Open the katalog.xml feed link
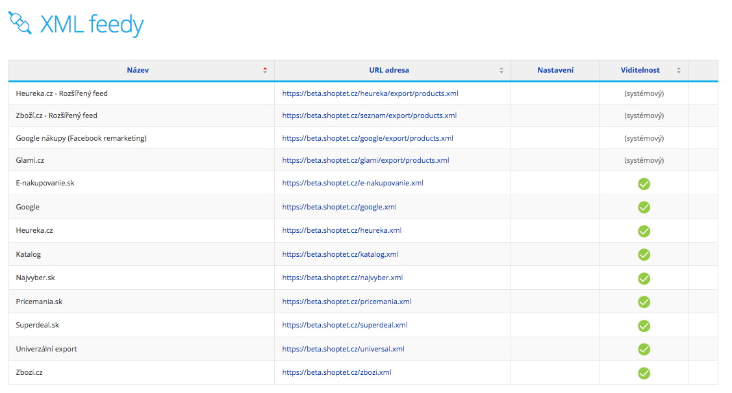Viewport: 732px width, 393px height. [x=340, y=254]
